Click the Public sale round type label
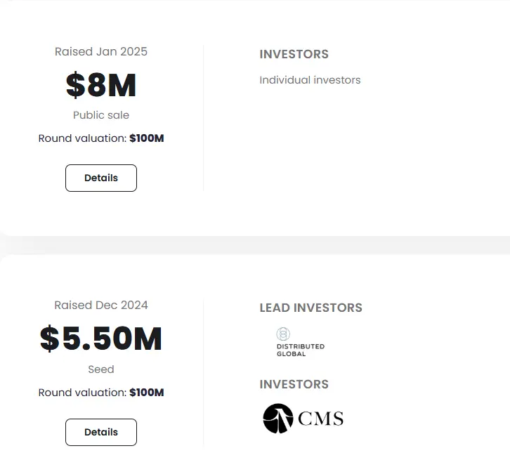The width and height of the screenshot is (510, 472). tap(101, 115)
